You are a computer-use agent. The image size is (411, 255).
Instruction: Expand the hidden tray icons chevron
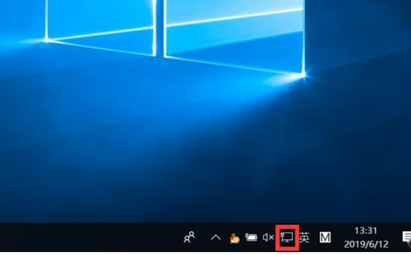(x=216, y=237)
